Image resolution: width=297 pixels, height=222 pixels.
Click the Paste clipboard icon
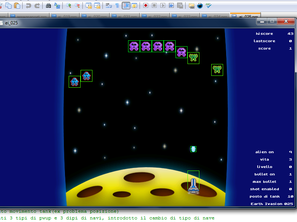pyautogui.click(x=17, y=6)
